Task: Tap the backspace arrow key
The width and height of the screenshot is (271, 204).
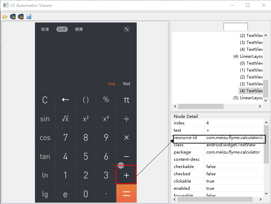Action: click(x=65, y=100)
